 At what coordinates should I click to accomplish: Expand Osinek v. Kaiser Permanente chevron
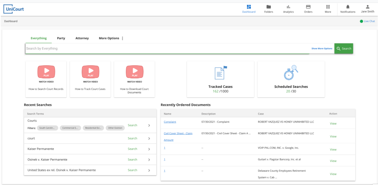pyautogui.click(x=149, y=160)
